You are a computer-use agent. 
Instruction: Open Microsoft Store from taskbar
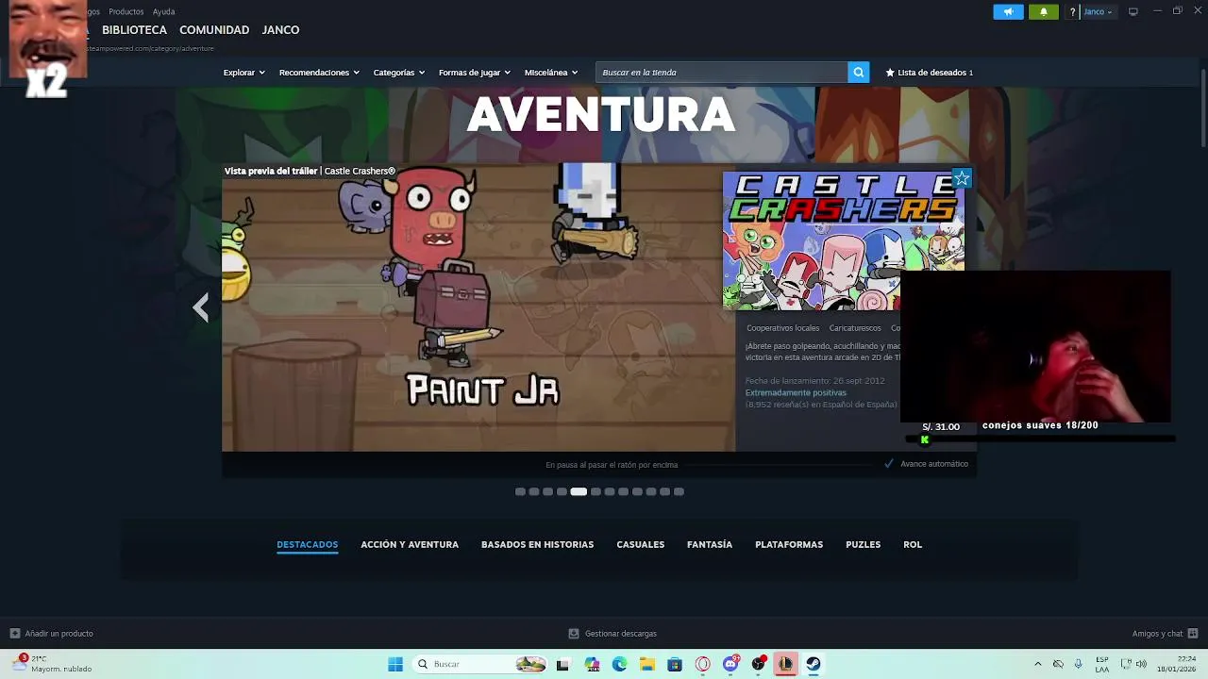[x=675, y=664]
